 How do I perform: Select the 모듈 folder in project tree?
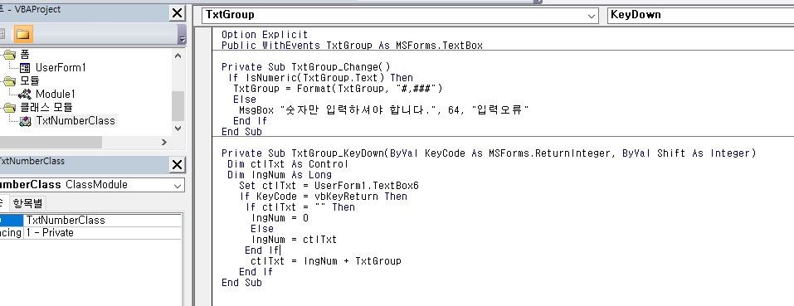coord(29,81)
